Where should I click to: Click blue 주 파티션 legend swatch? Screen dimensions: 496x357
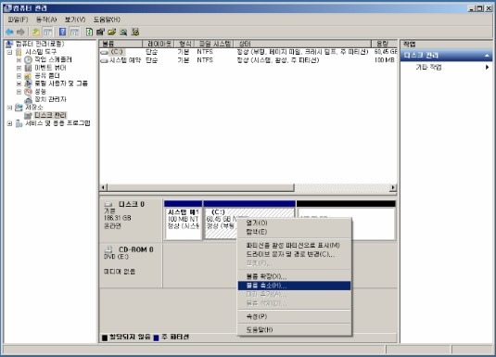point(156,338)
